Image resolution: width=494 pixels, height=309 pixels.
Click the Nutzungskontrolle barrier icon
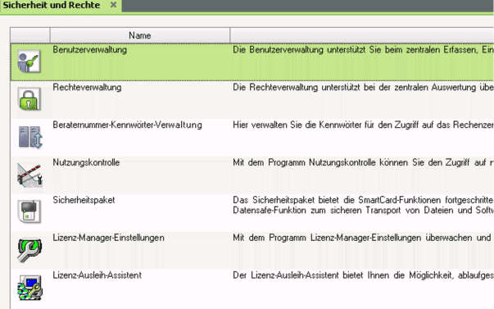pos(30,175)
